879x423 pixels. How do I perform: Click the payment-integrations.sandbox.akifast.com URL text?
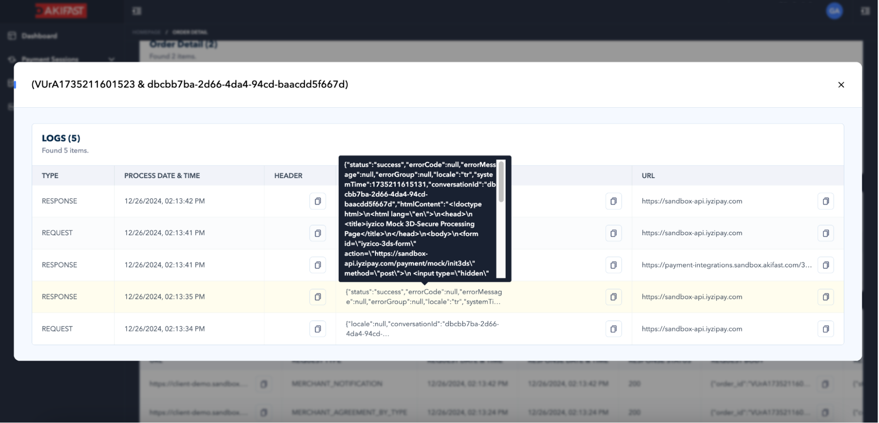tap(726, 265)
